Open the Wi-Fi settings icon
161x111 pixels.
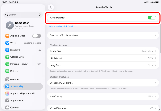click(x=7, y=43)
